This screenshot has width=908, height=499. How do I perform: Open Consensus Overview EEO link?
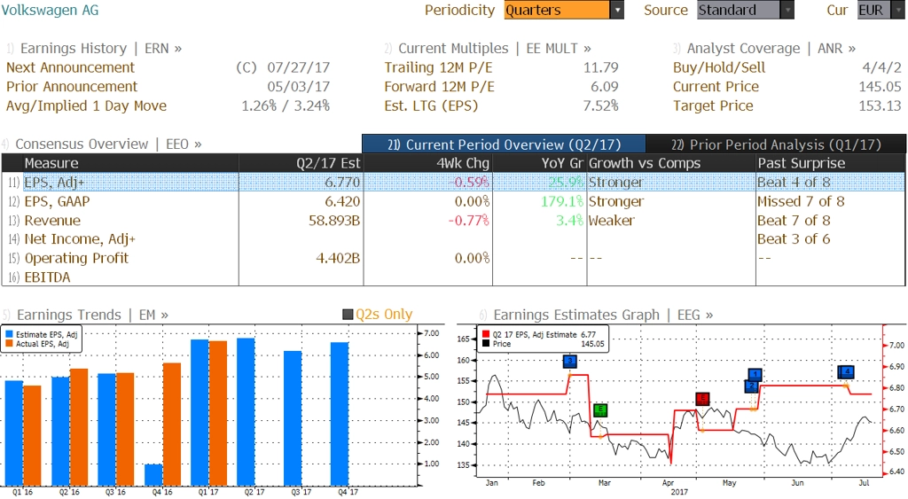coord(108,144)
